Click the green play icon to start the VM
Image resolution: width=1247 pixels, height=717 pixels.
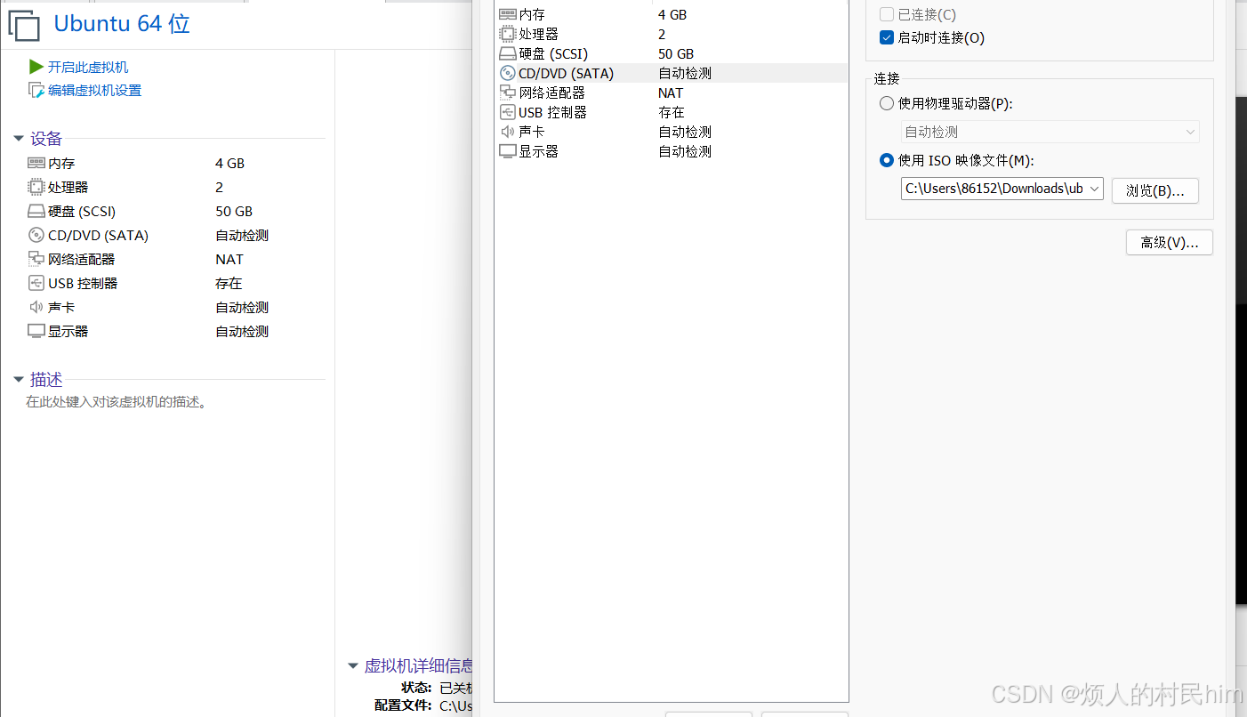[x=36, y=67]
